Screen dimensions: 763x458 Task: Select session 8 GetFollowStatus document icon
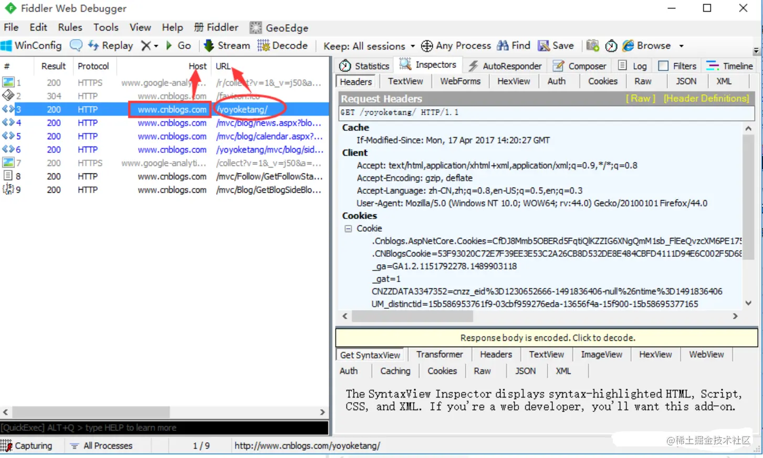pos(8,176)
